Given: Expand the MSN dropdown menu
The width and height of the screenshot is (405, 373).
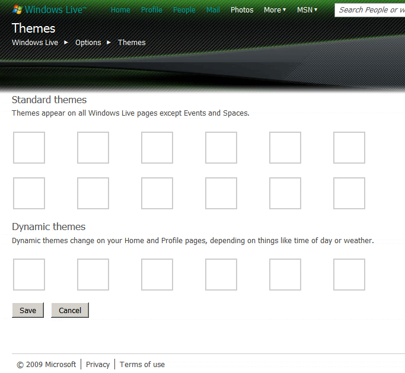Looking at the screenshot, I should pos(307,10).
